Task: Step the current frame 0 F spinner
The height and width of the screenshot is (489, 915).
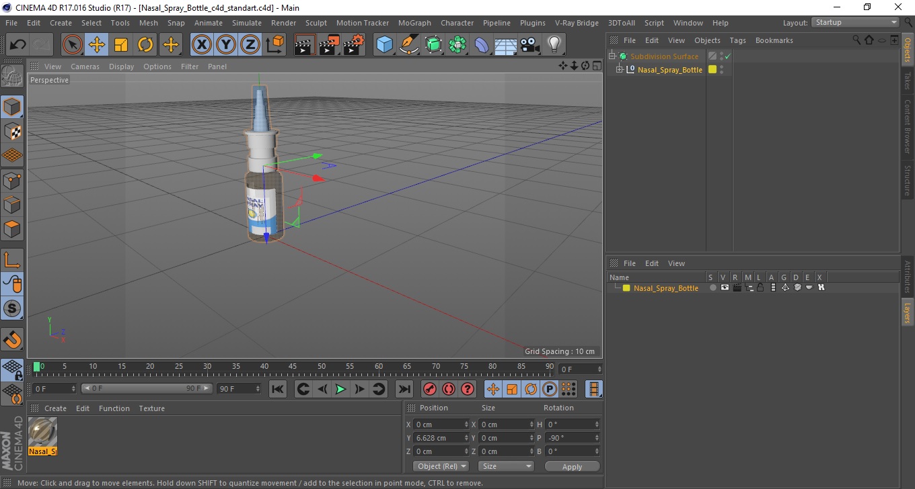Action: point(599,369)
